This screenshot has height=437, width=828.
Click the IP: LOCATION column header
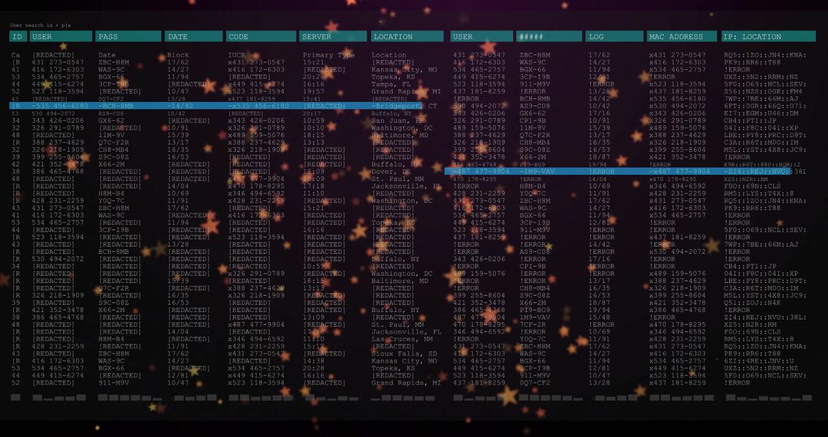pyautogui.click(x=768, y=37)
